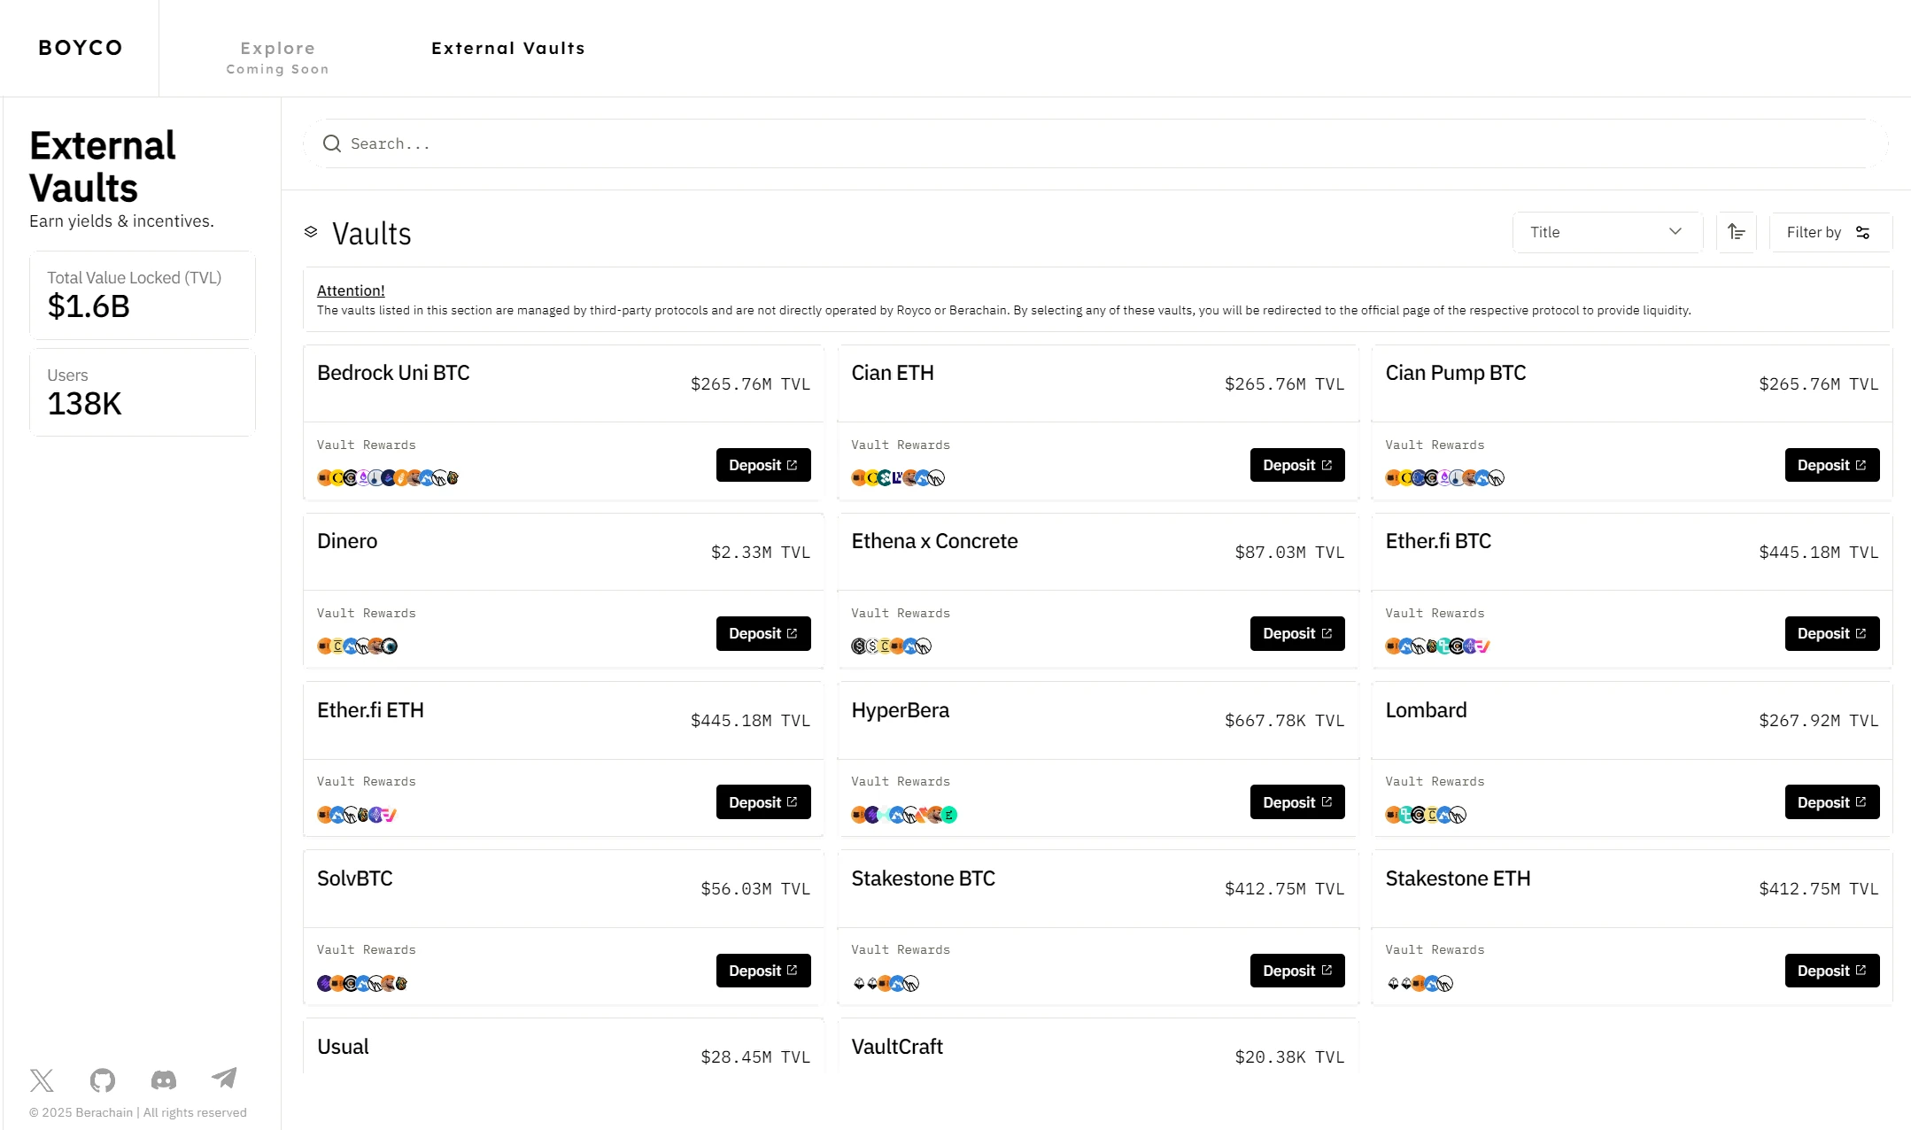Deposit into Cian ETH vault
The height and width of the screenshot is (1130, 1911).
pos(1297,465)
